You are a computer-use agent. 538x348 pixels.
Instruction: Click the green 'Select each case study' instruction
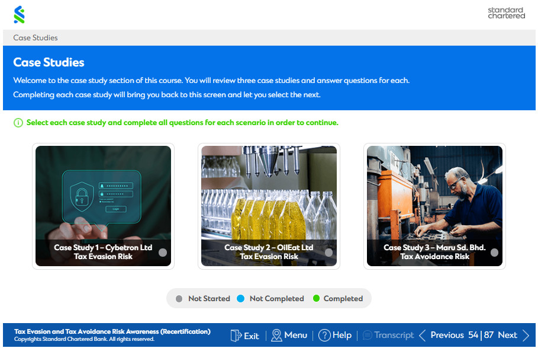click(182, 123)
